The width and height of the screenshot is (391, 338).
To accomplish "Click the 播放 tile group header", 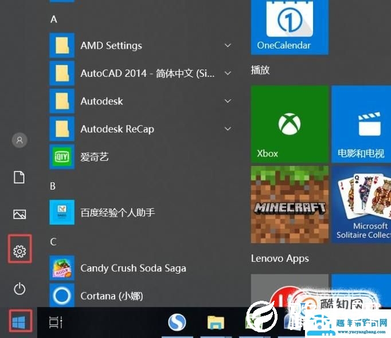I will click(x=260, y=70).
